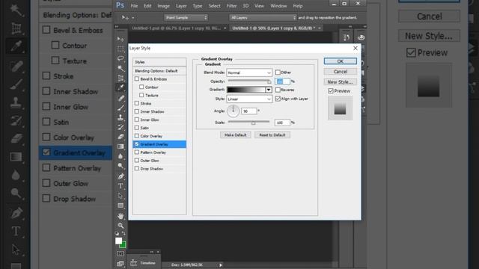Image resolution: width=479 pixels, height=269 pixels.
Task: Click the Change Screen Mode icon
Action: (x=120, y=264)
